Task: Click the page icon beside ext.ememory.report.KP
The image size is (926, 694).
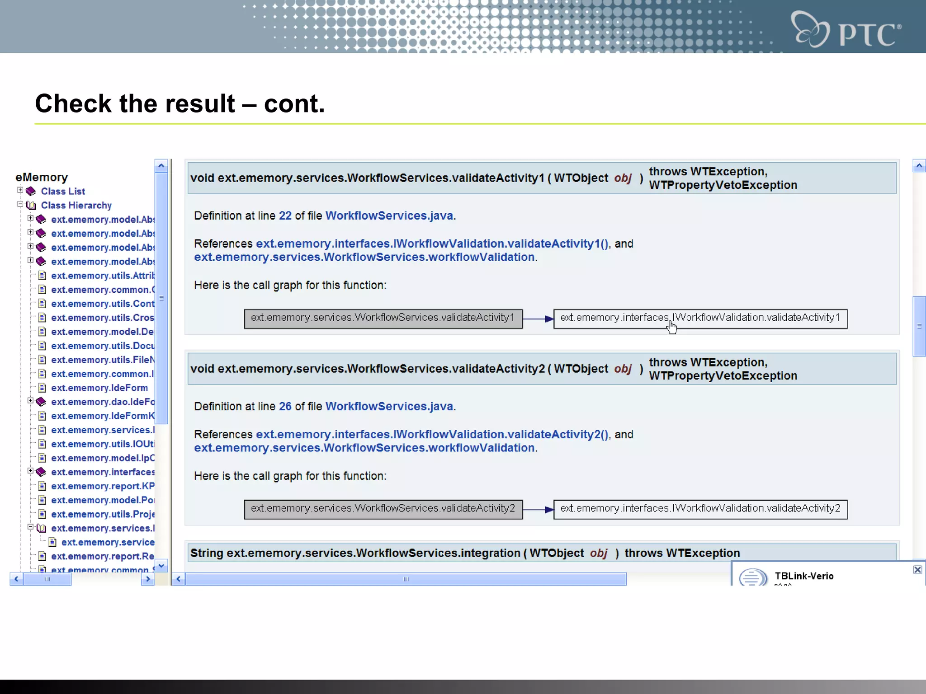Action: [42, 486]
